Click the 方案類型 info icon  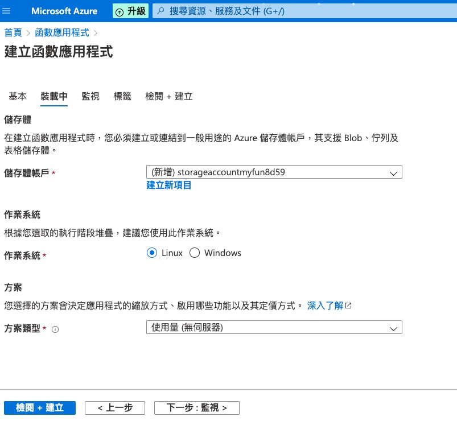[x=55, y=329]
